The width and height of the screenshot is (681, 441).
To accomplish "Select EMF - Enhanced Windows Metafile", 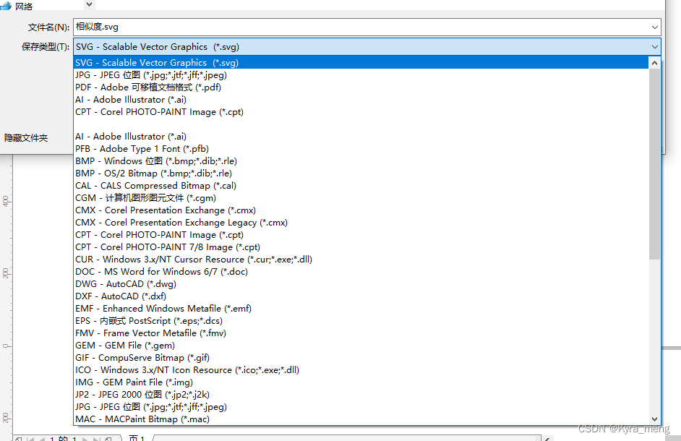I will coord(361,309).
